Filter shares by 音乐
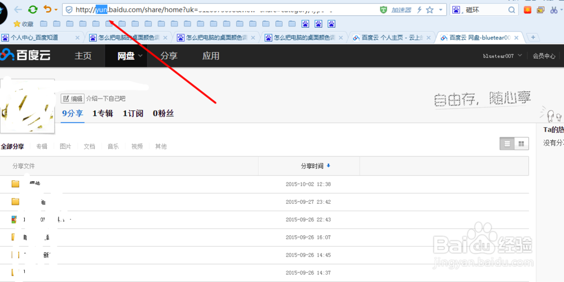Screen dimensions: 564x282 [x=113, y=146]
